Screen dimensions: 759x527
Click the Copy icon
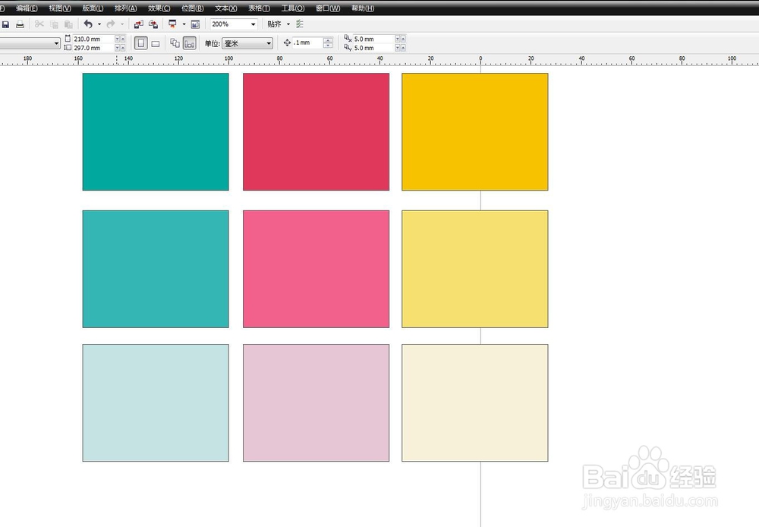[x=54, y=24]
